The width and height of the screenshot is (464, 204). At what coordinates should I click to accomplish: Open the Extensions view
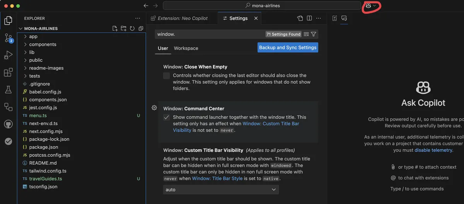pos(8,72)
